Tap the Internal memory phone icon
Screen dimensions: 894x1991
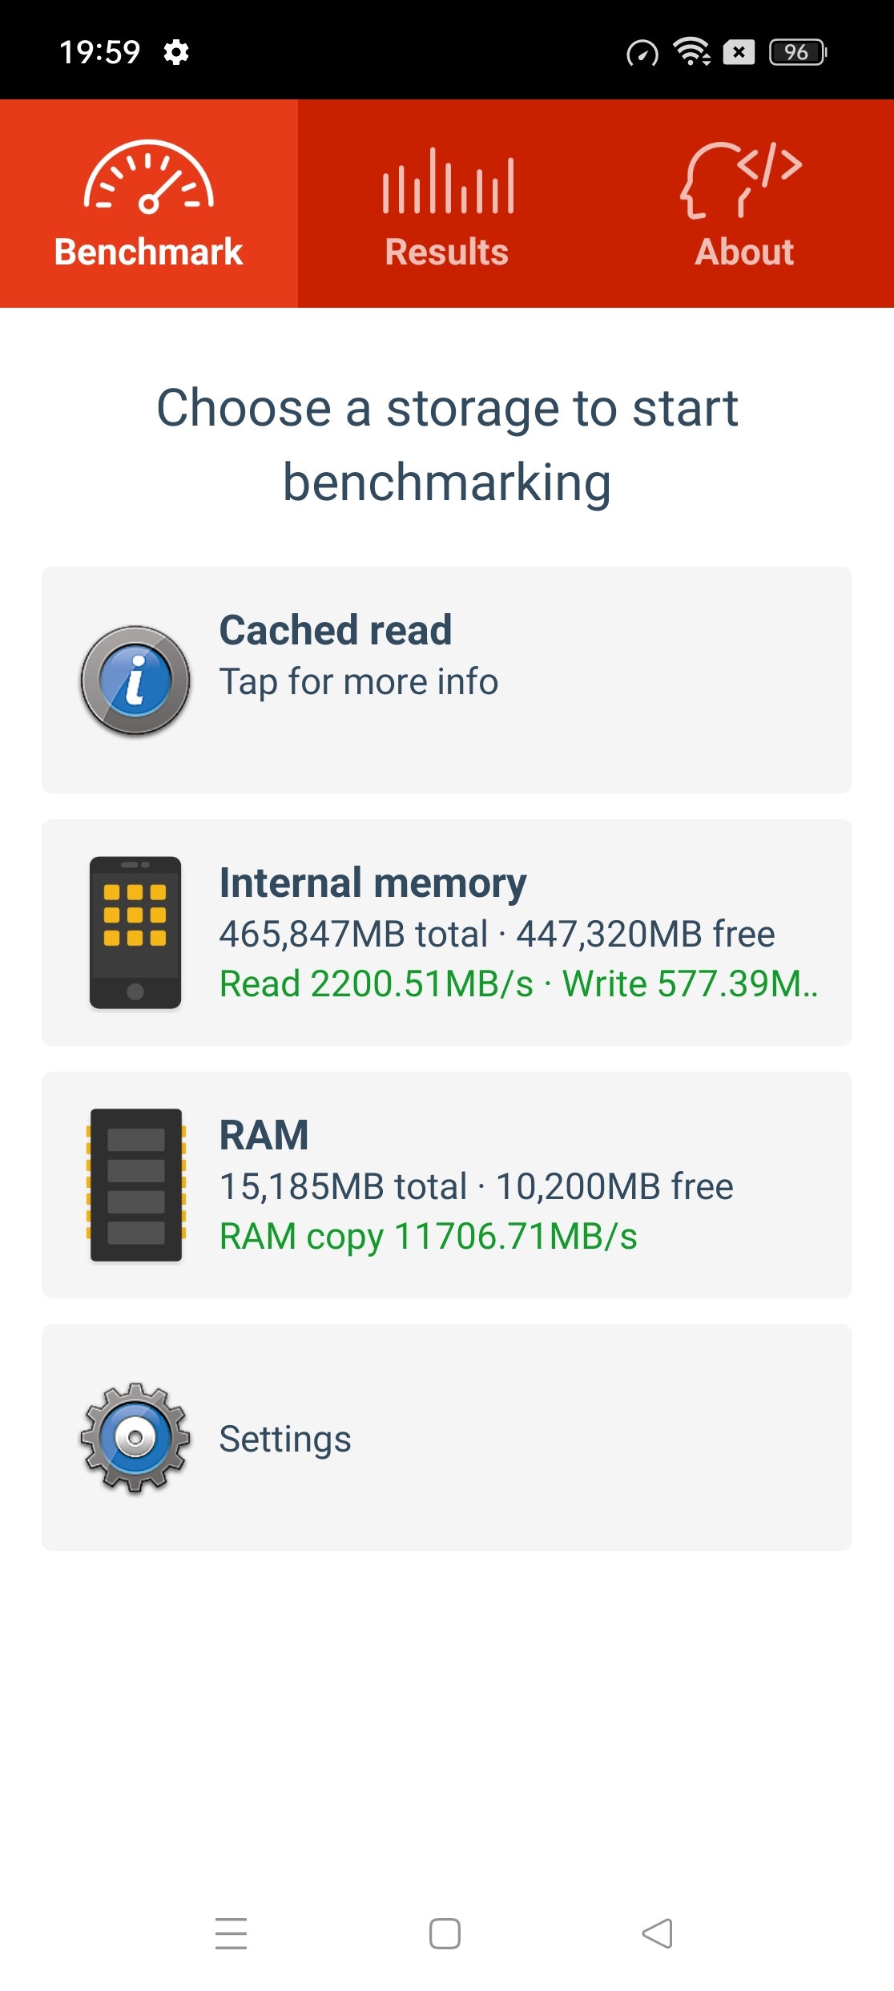click(x=135, y=932)
